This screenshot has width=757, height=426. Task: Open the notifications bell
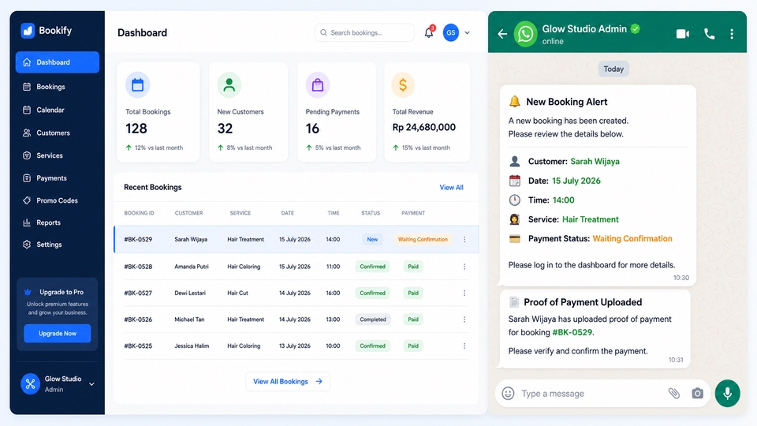(429, 32)
